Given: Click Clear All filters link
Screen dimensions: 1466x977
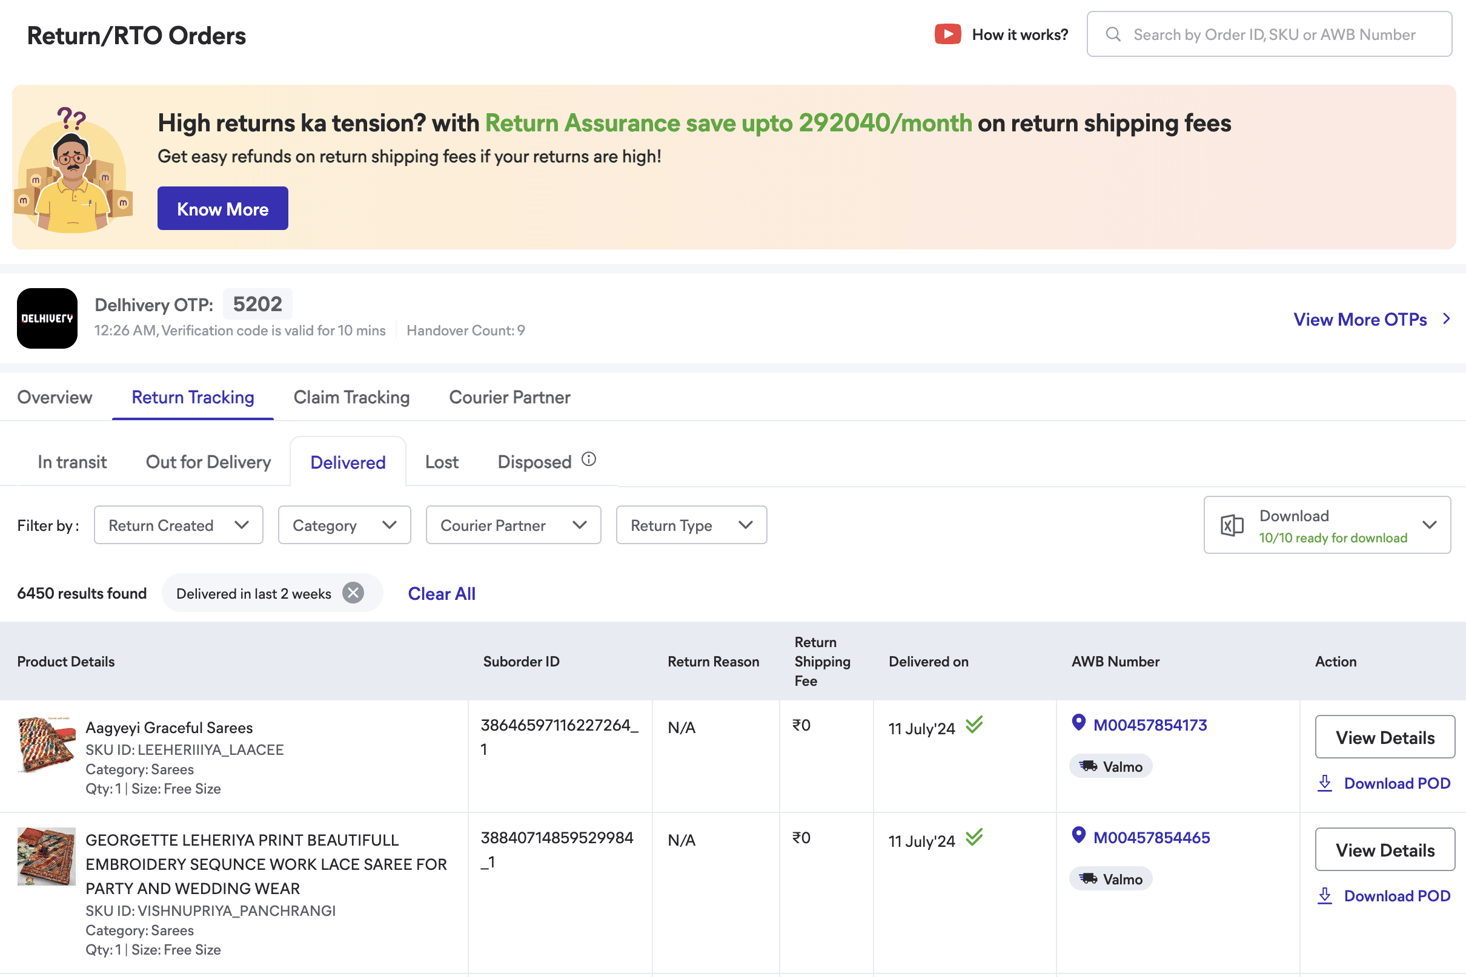Looking at the screenshot, I should pyautogui.click(x=442, y=594).
